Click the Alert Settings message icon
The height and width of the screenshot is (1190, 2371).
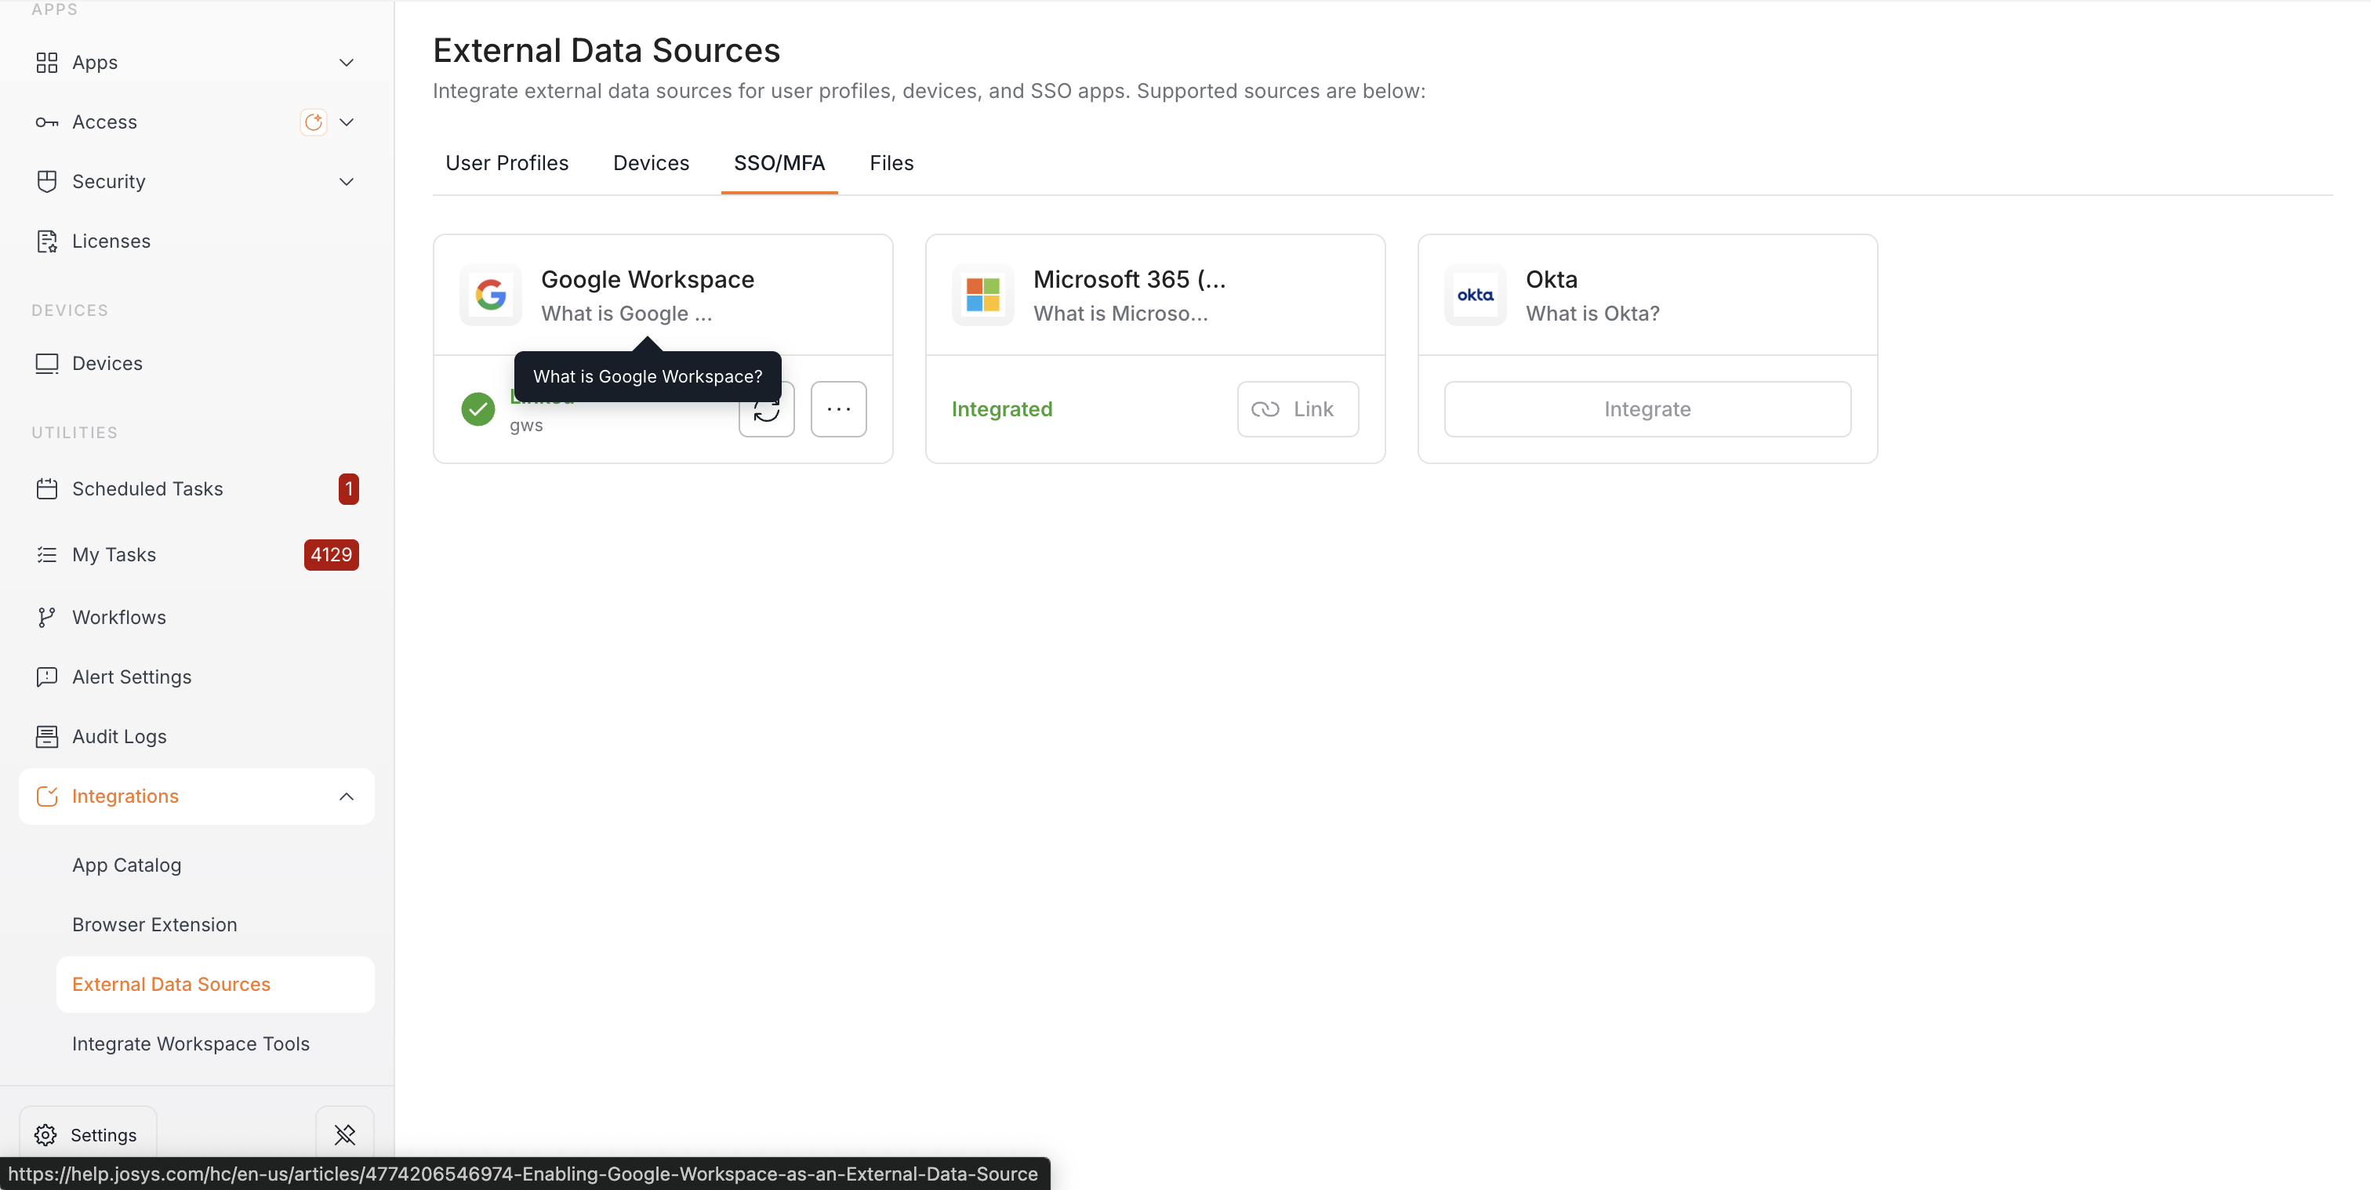click(46, 677)
